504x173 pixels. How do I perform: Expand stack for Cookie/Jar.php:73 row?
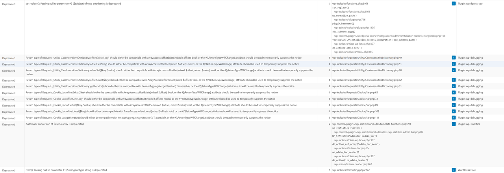click(454, 99)
